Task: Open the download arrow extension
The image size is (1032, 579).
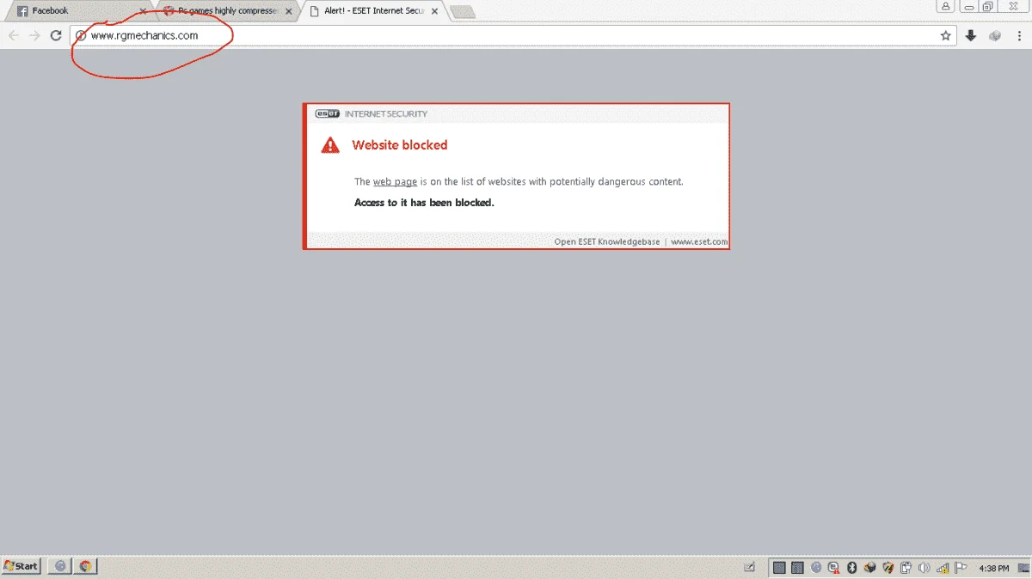Action: pos(971,35)
